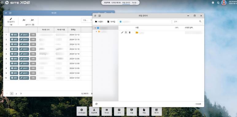Image resolution: width=237 pixels, height=117 pixels.
Task: Sort by 수정한 날짜 column header
Action: pos(189,28)
